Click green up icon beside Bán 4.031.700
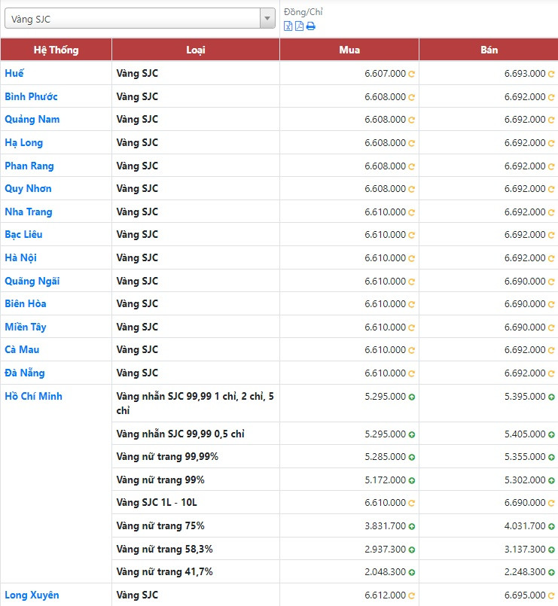 click(x=551, y=526)
